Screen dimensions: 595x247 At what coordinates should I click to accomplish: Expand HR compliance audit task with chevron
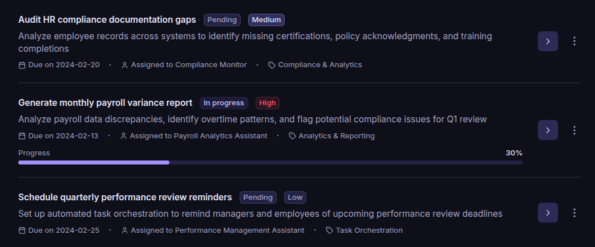pos(548,41)
